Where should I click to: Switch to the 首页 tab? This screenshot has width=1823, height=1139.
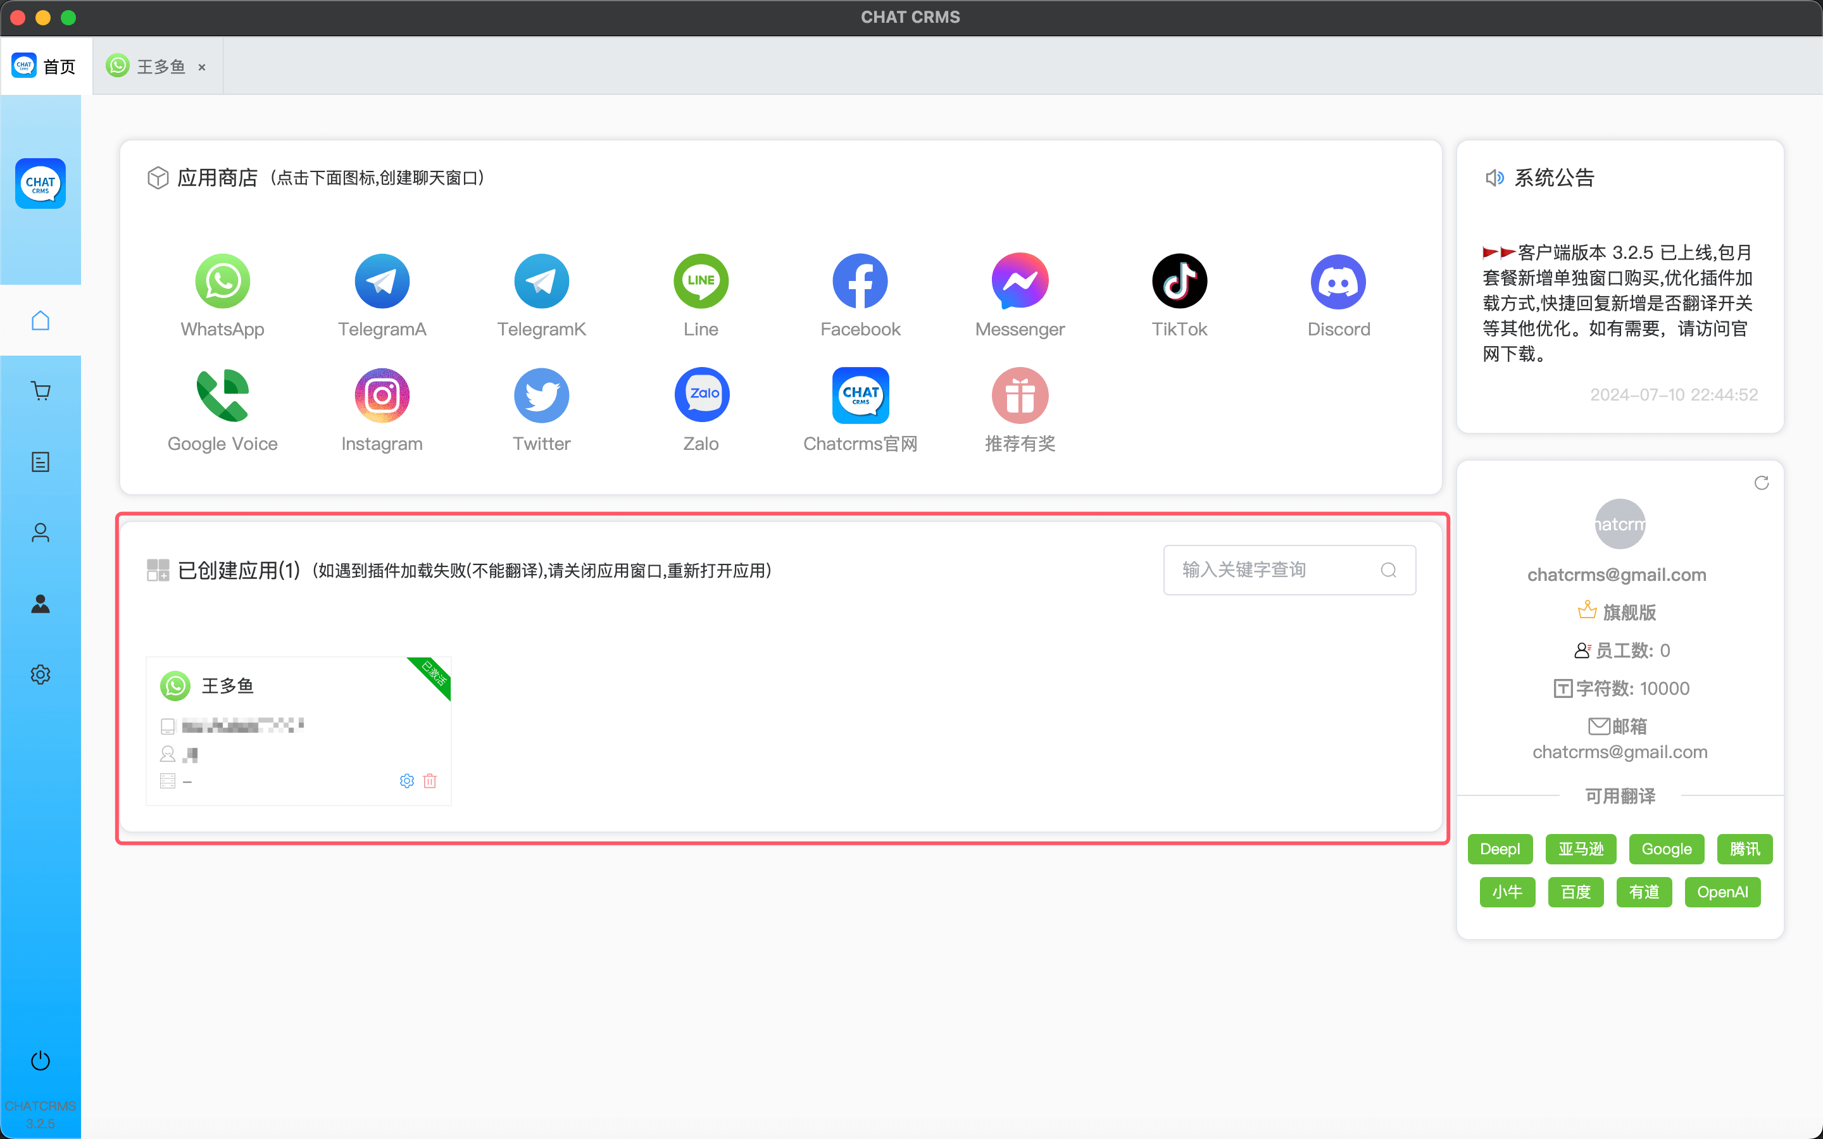tap(46, 66)
